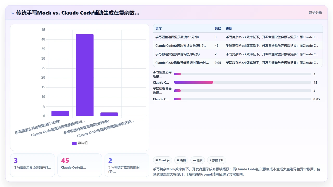
Task: Click the 维度 column header
Action: click(x=158, y=29)
